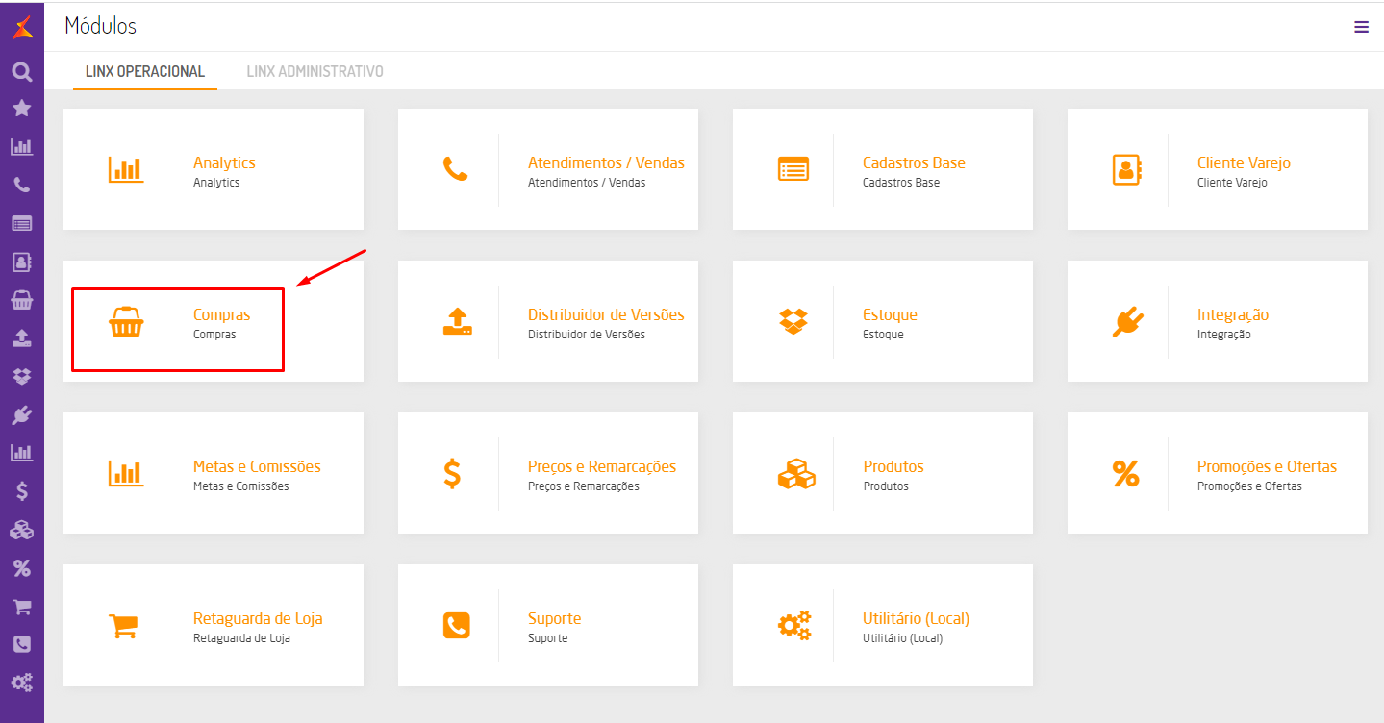
Task: Open the orange Compras module title
Action: (x=221, y=314)
